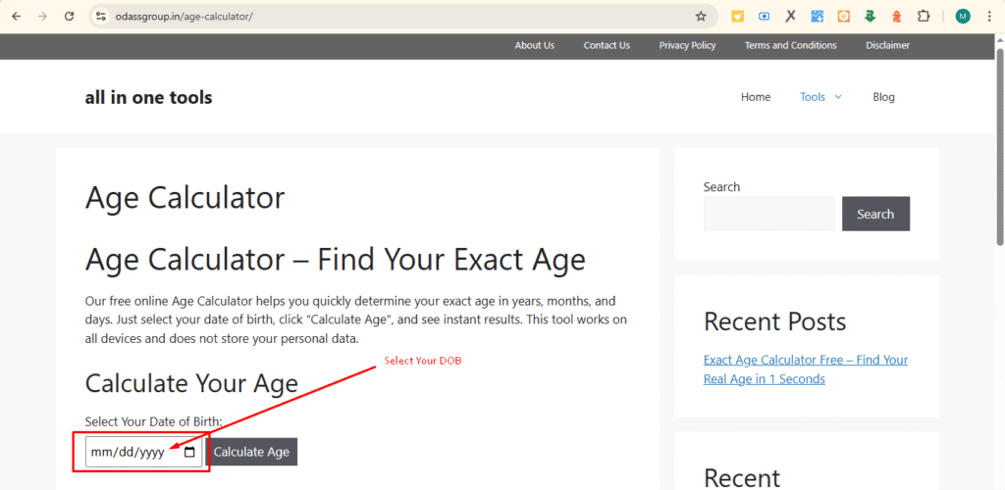Bookmark this page with the star icon
1005x490 pixels.
pyautogui.click(x=701, y=17)
